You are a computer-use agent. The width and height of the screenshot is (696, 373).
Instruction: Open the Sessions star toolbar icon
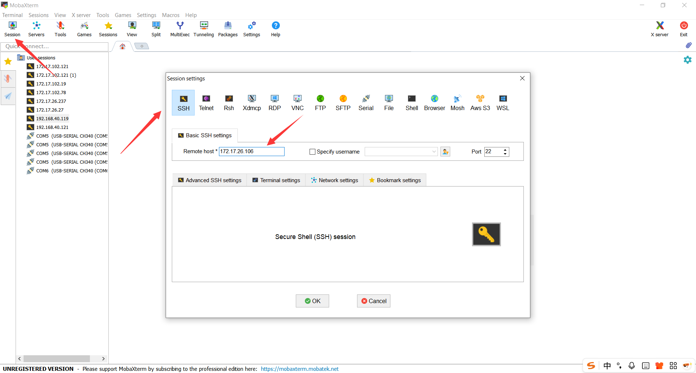pyautogui.click(x=108, y=29)
